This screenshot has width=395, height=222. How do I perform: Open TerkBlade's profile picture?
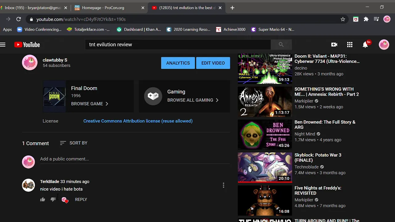click(x=28, y=185)
